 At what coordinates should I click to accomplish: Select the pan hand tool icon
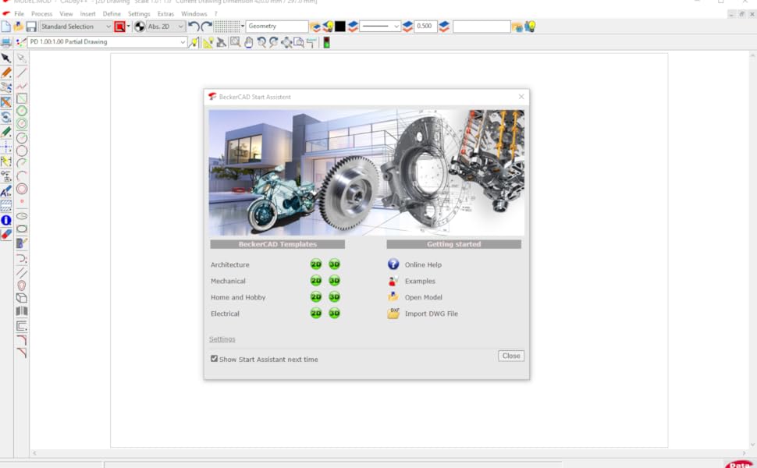click(x=248, y=42)
